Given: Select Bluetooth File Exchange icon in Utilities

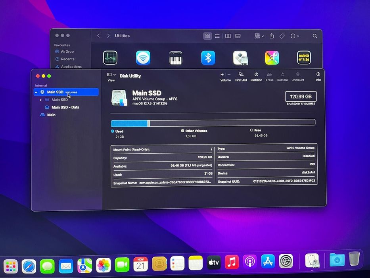Looking at the screenshot, I should point(208,58).
